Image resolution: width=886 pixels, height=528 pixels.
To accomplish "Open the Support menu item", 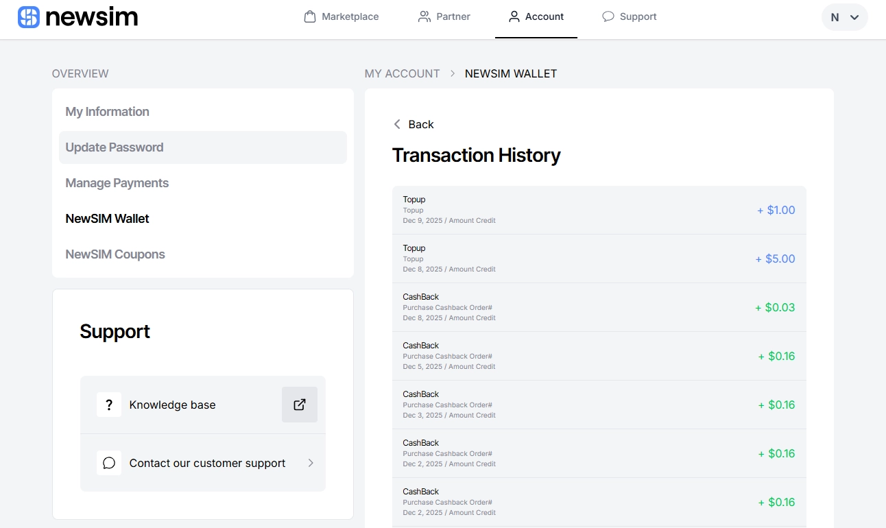I will coord(630,16).
